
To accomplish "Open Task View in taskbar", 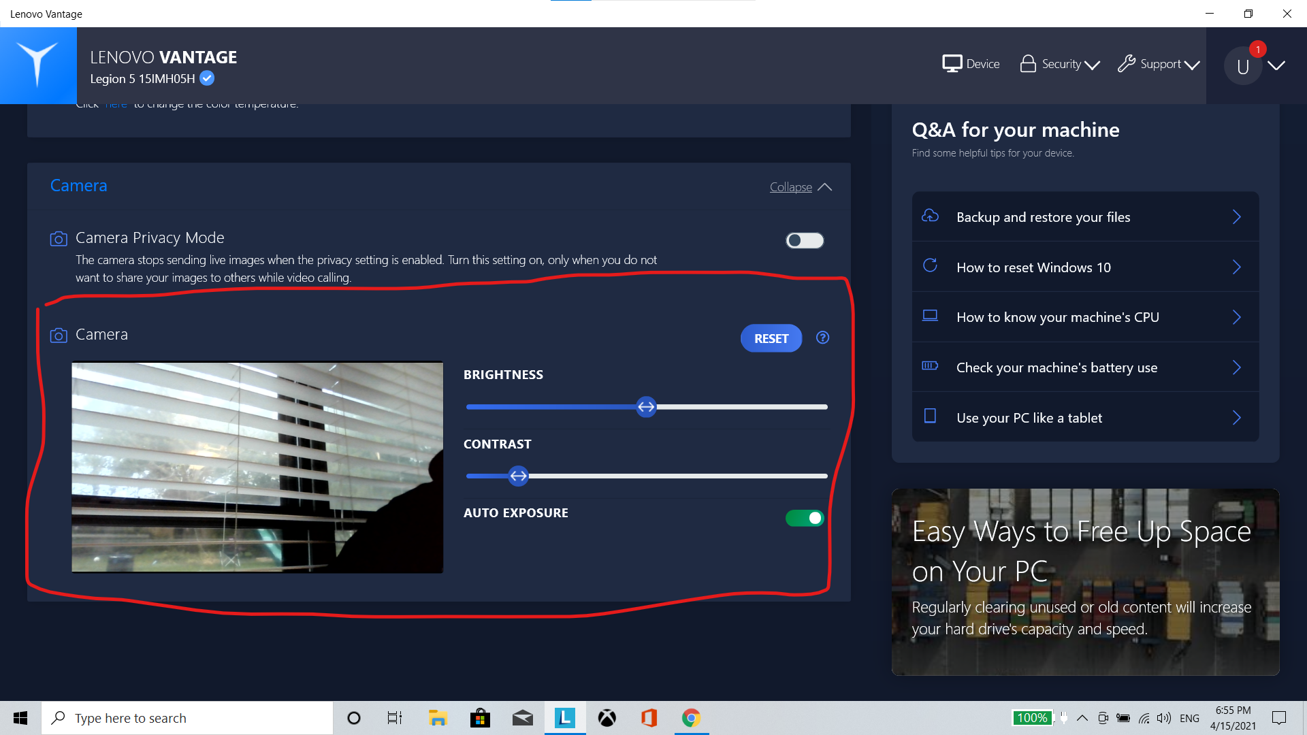I will pos(395,718).
